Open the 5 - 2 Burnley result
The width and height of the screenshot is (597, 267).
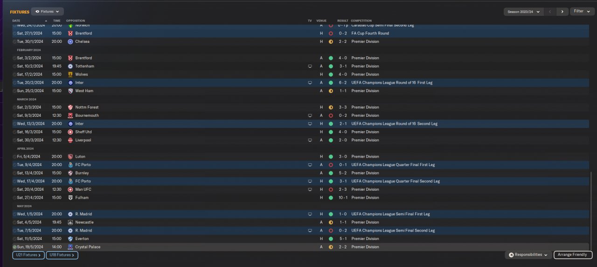pyautogui.click(x=342, y=173)
